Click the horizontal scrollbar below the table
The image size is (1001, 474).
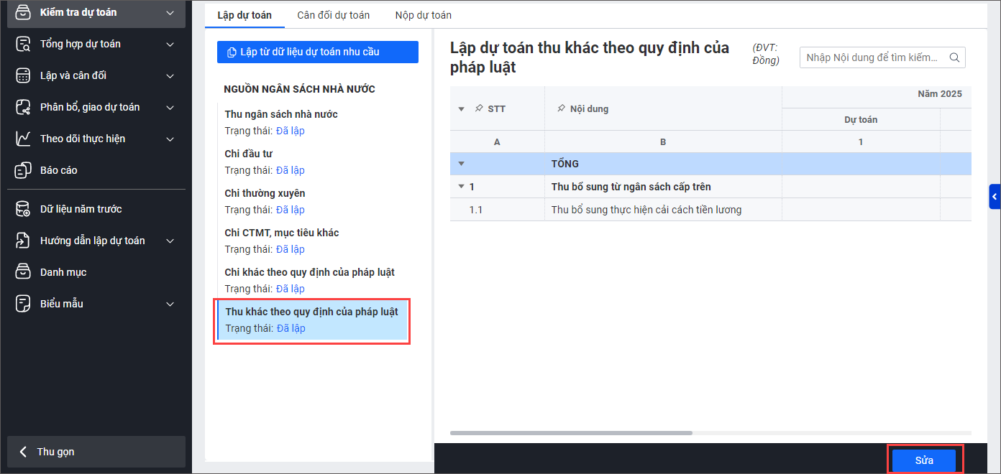[571, 433]
